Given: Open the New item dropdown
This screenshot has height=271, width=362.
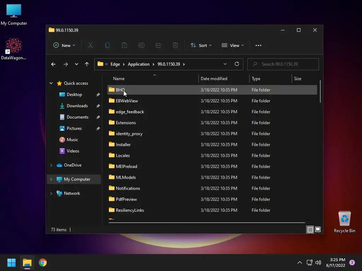Looking at the screenshot, I should (x=64, y=46).
